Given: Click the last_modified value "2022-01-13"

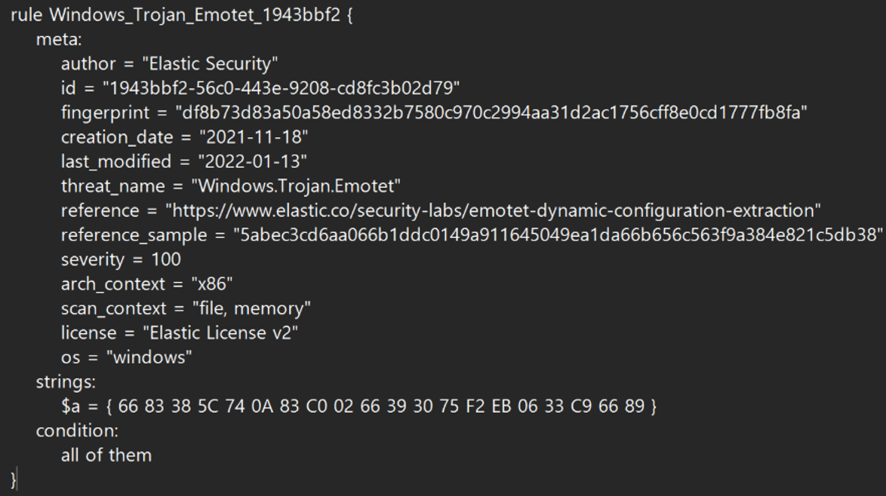Looking at the screenshot, I should coord(252,161).
